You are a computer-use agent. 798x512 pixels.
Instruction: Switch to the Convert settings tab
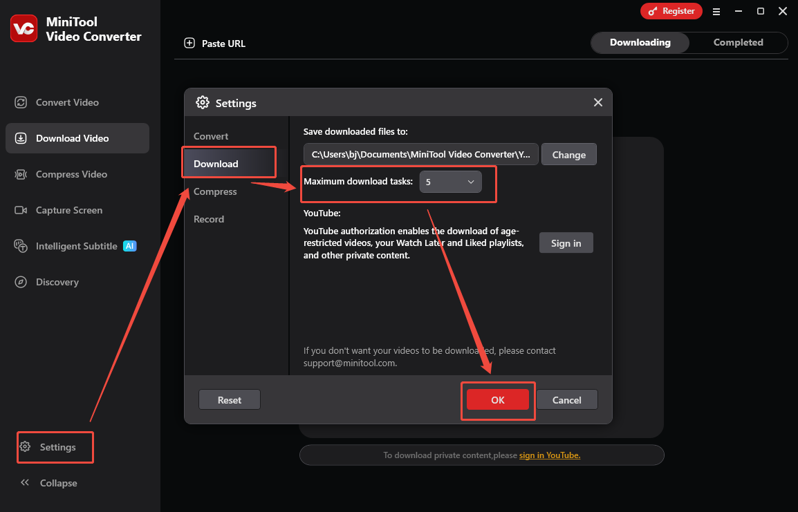click(x=211, y=136)
